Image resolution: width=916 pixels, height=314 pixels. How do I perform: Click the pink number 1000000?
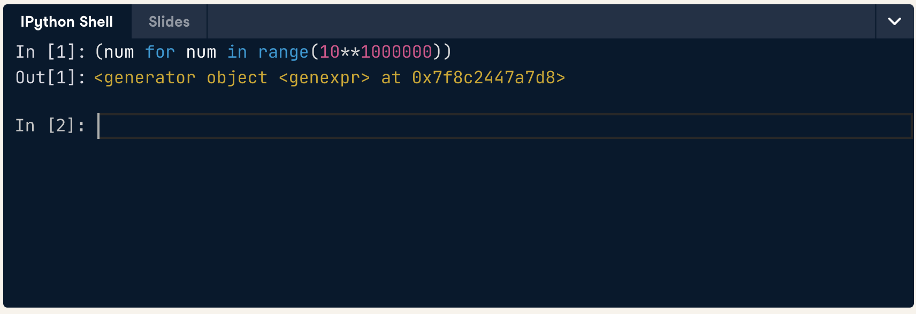[396, 52]
